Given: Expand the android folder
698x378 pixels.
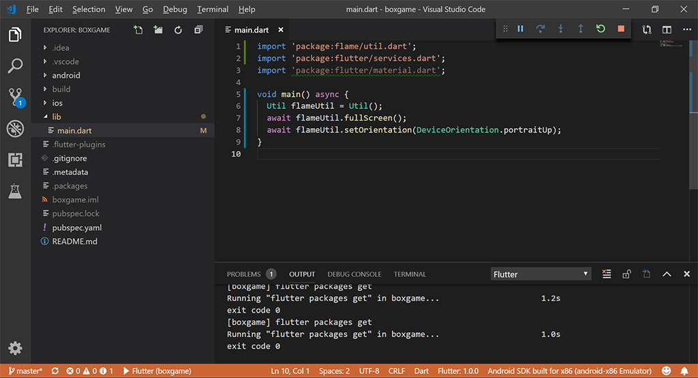Looking at the screenshot, I should point(65,76).
